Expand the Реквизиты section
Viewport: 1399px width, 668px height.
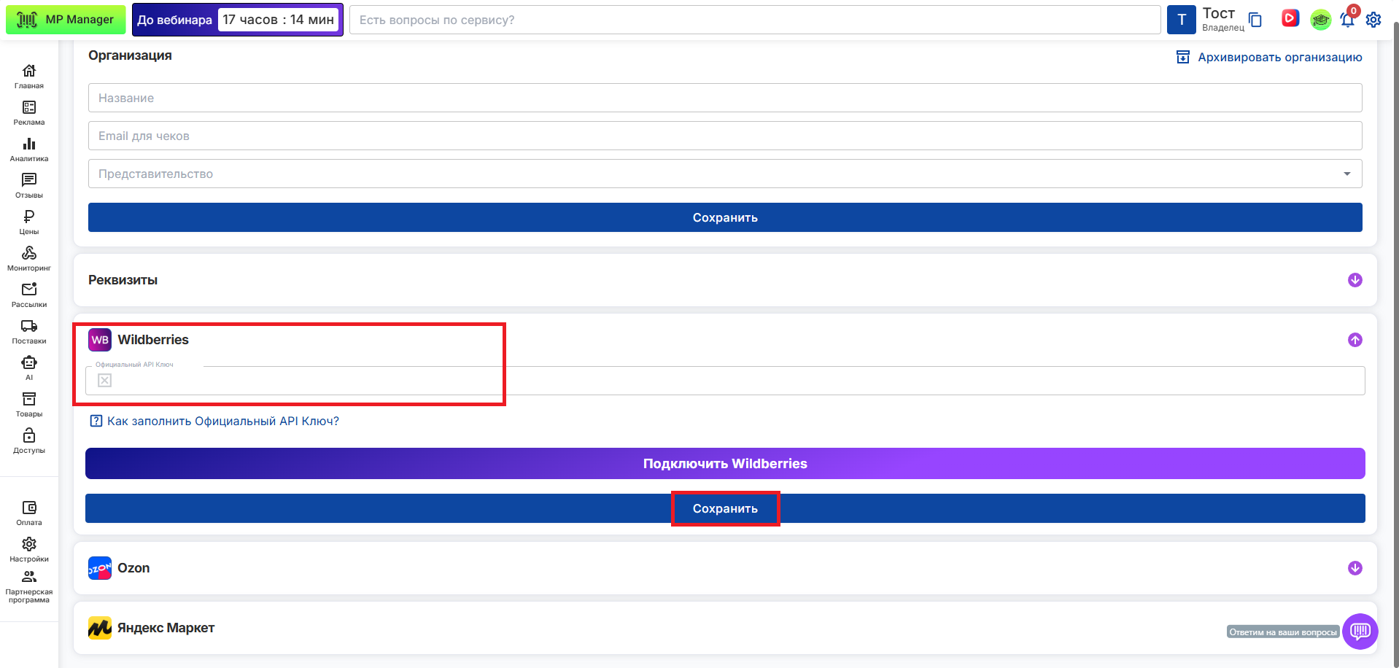(1355, 280)
